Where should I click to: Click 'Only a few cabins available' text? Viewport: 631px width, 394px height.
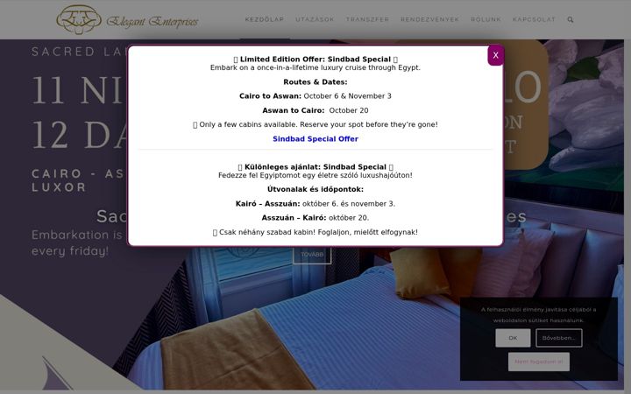click(315, 124)
